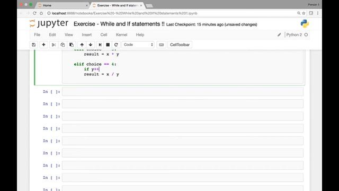Click the pencil edit mode indicator

(x=279, y=34)
